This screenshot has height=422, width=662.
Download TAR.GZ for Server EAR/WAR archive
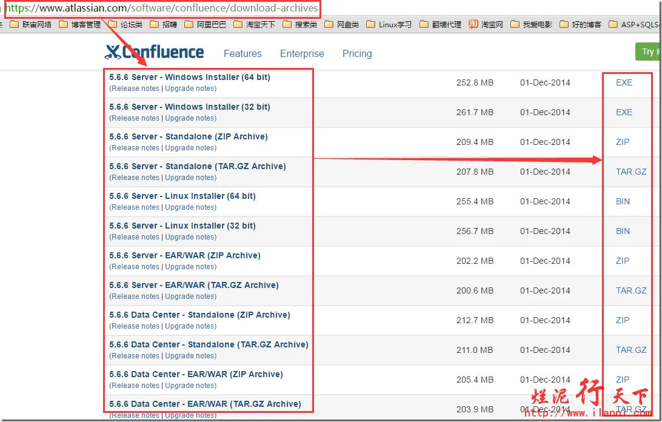631,290
